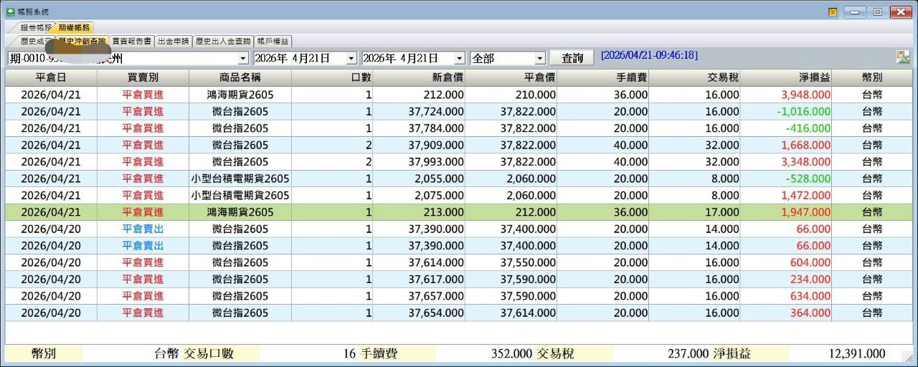Image resolution: width=918 pixels, height=367 pixels.
Task: Open the account number dropdown
Action: (x=243, y=58)
